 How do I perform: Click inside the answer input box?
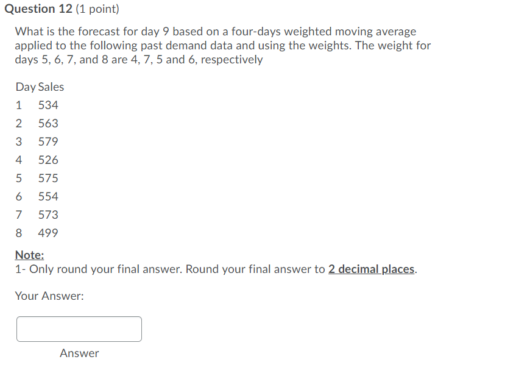pos(79,328)
